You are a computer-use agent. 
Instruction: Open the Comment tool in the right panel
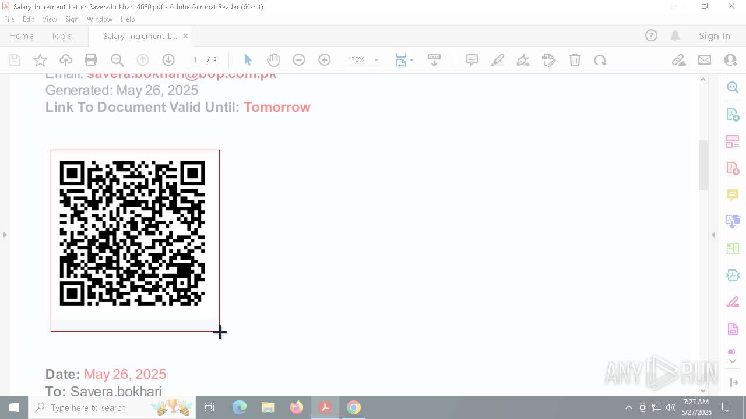pyautogui.click(x=733, y=195)
